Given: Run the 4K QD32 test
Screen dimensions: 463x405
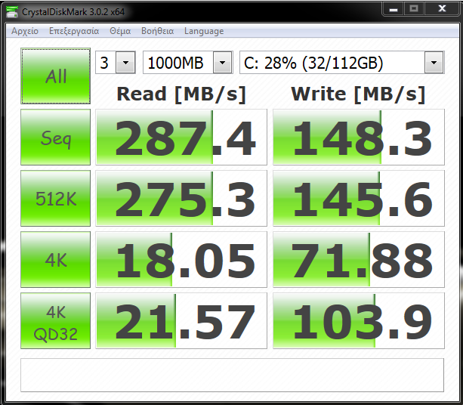Looking at the screenshot, I should tap(55, 321).
